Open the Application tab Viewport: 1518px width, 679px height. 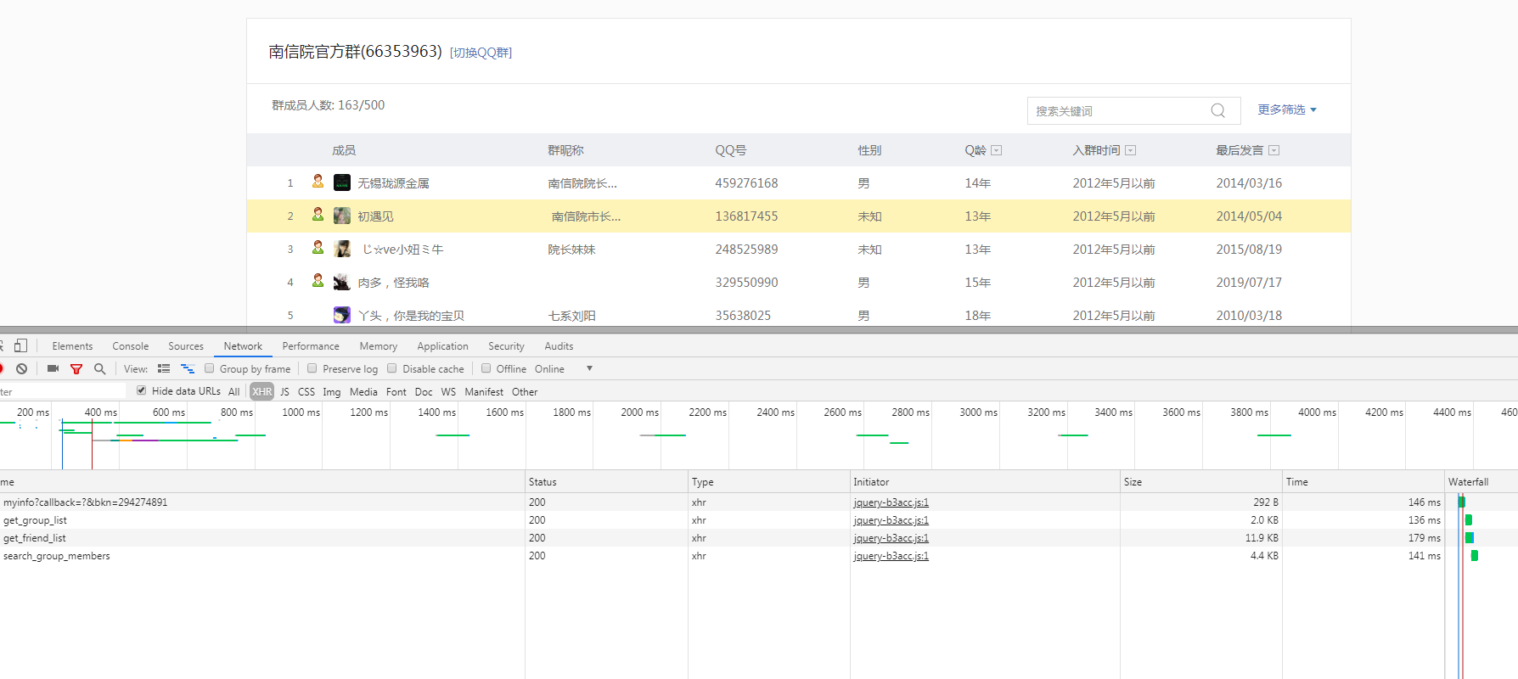click(x=442, y=346)
